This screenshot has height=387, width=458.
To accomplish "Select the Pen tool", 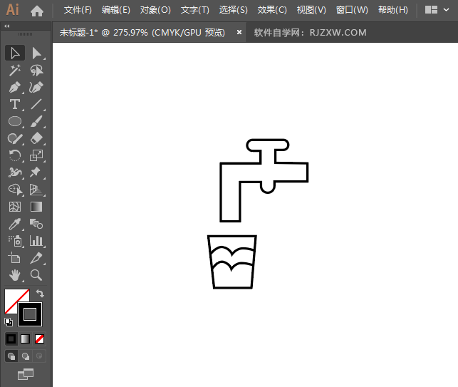I will 15,87.
